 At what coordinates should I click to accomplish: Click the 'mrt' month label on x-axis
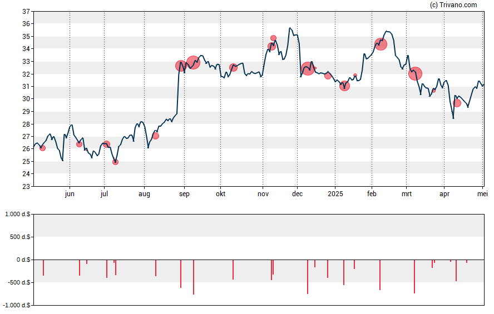click(x=407, y=194)
